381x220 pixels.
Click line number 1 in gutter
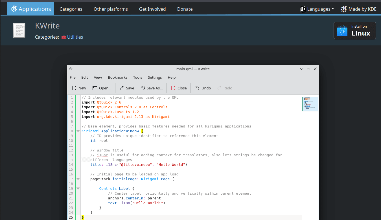(72, 98)
